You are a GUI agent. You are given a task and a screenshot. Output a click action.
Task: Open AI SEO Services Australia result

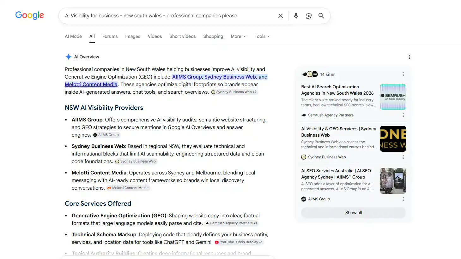click(336, 174)
